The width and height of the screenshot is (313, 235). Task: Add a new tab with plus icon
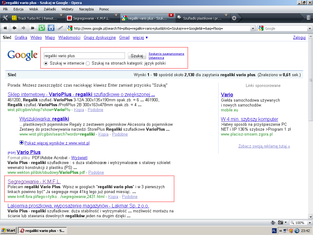click(234, 18)
